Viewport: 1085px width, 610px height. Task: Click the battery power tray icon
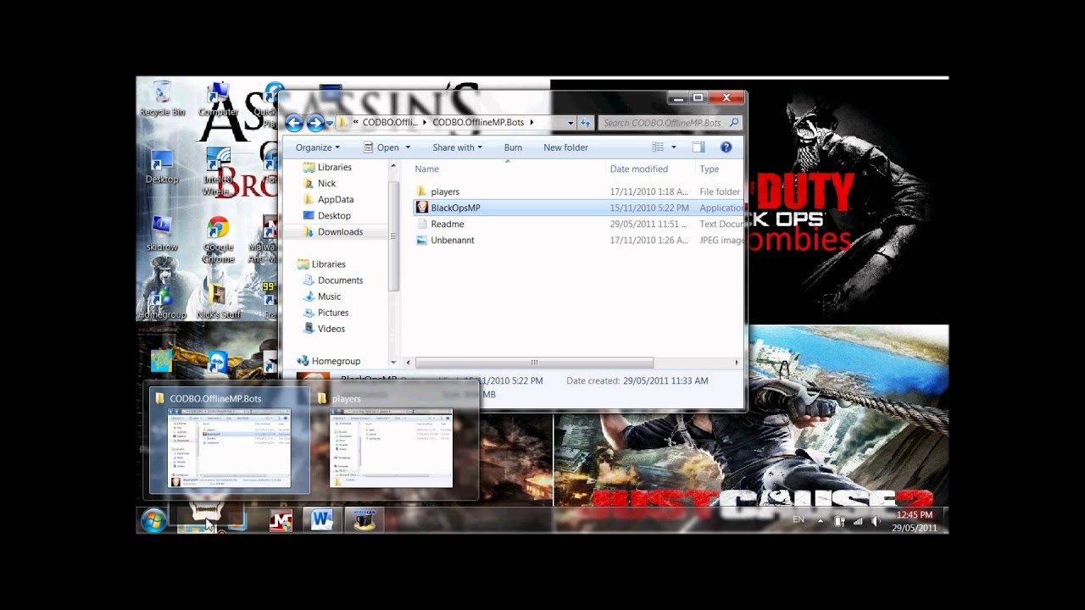(x=838, y=521)
